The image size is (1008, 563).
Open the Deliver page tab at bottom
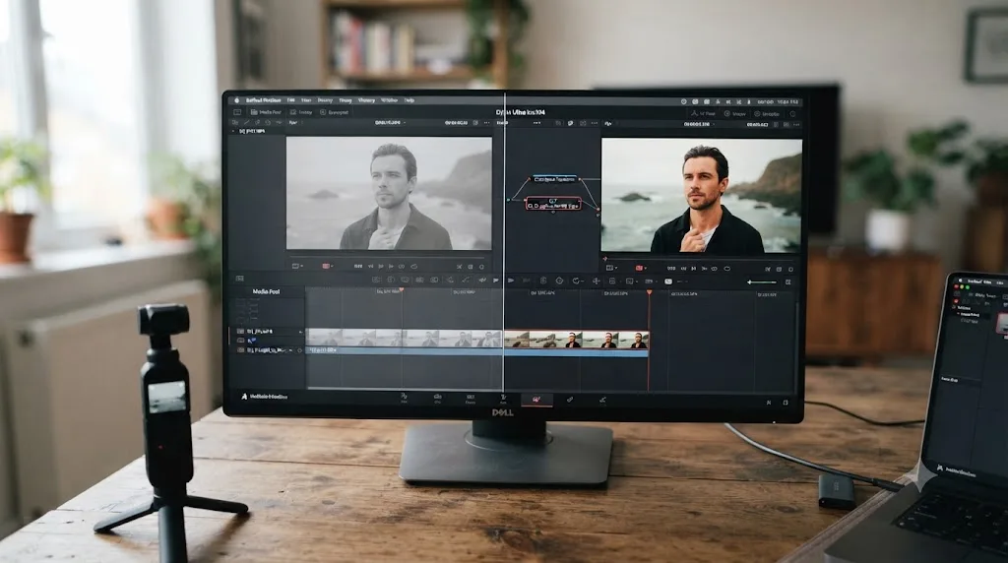(x=603, y=400)
